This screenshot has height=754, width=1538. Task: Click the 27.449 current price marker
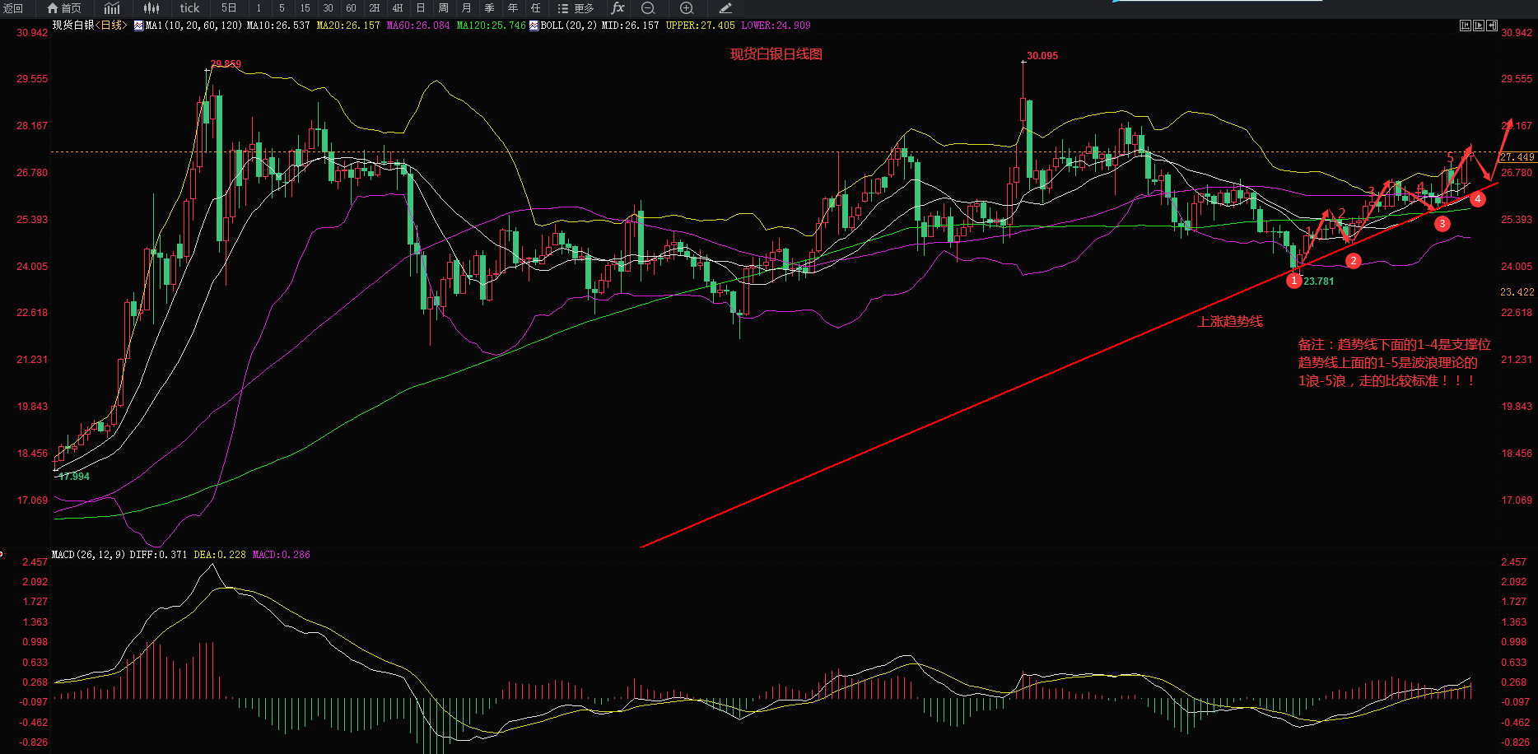[x=1517, y=157]
